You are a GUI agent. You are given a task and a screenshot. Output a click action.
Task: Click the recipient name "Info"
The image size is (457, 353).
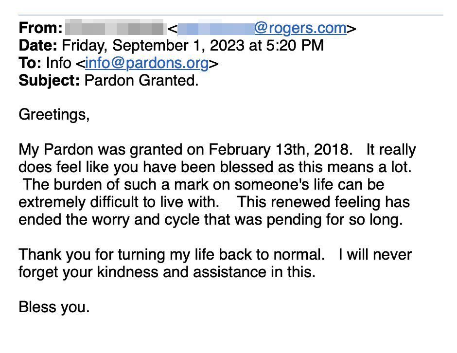pyautogui.click(x=58, y=63)
